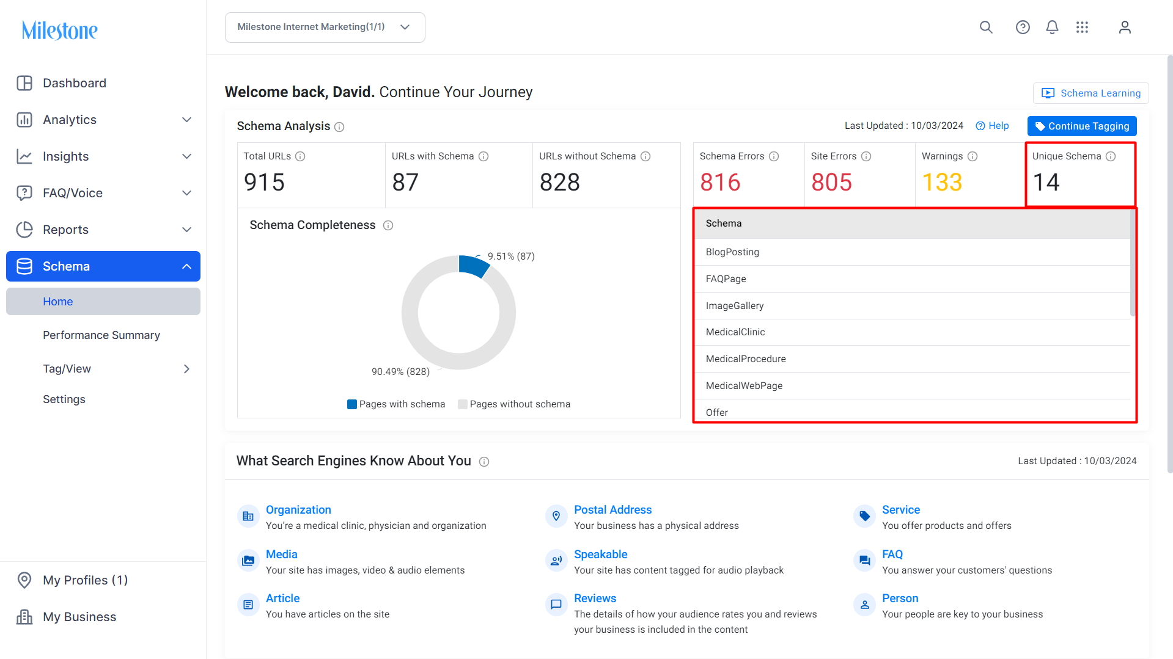Show info icon beside Schema Completeness
Viewport: 1173px width, 659px height.
pyautogui.click(x=388, y=225)
